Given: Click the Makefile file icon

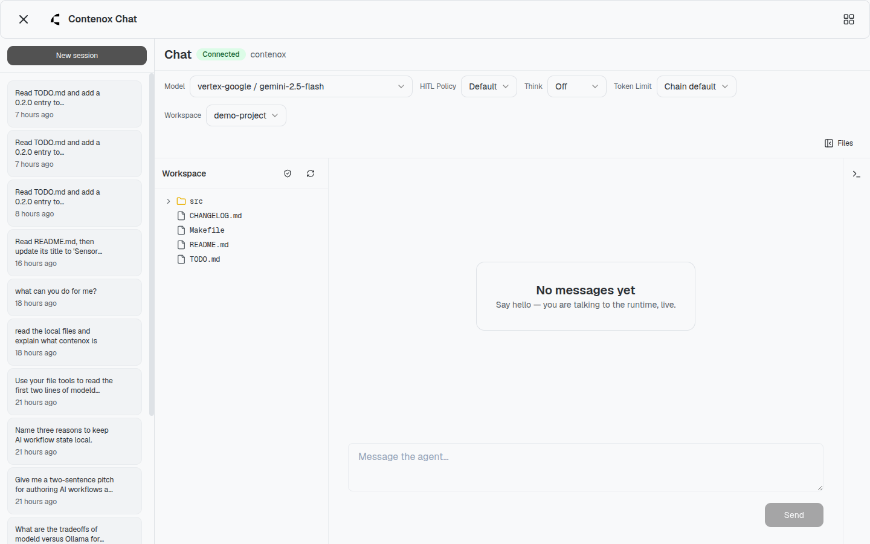Looking at the screenshot, I should pos(181,230).
